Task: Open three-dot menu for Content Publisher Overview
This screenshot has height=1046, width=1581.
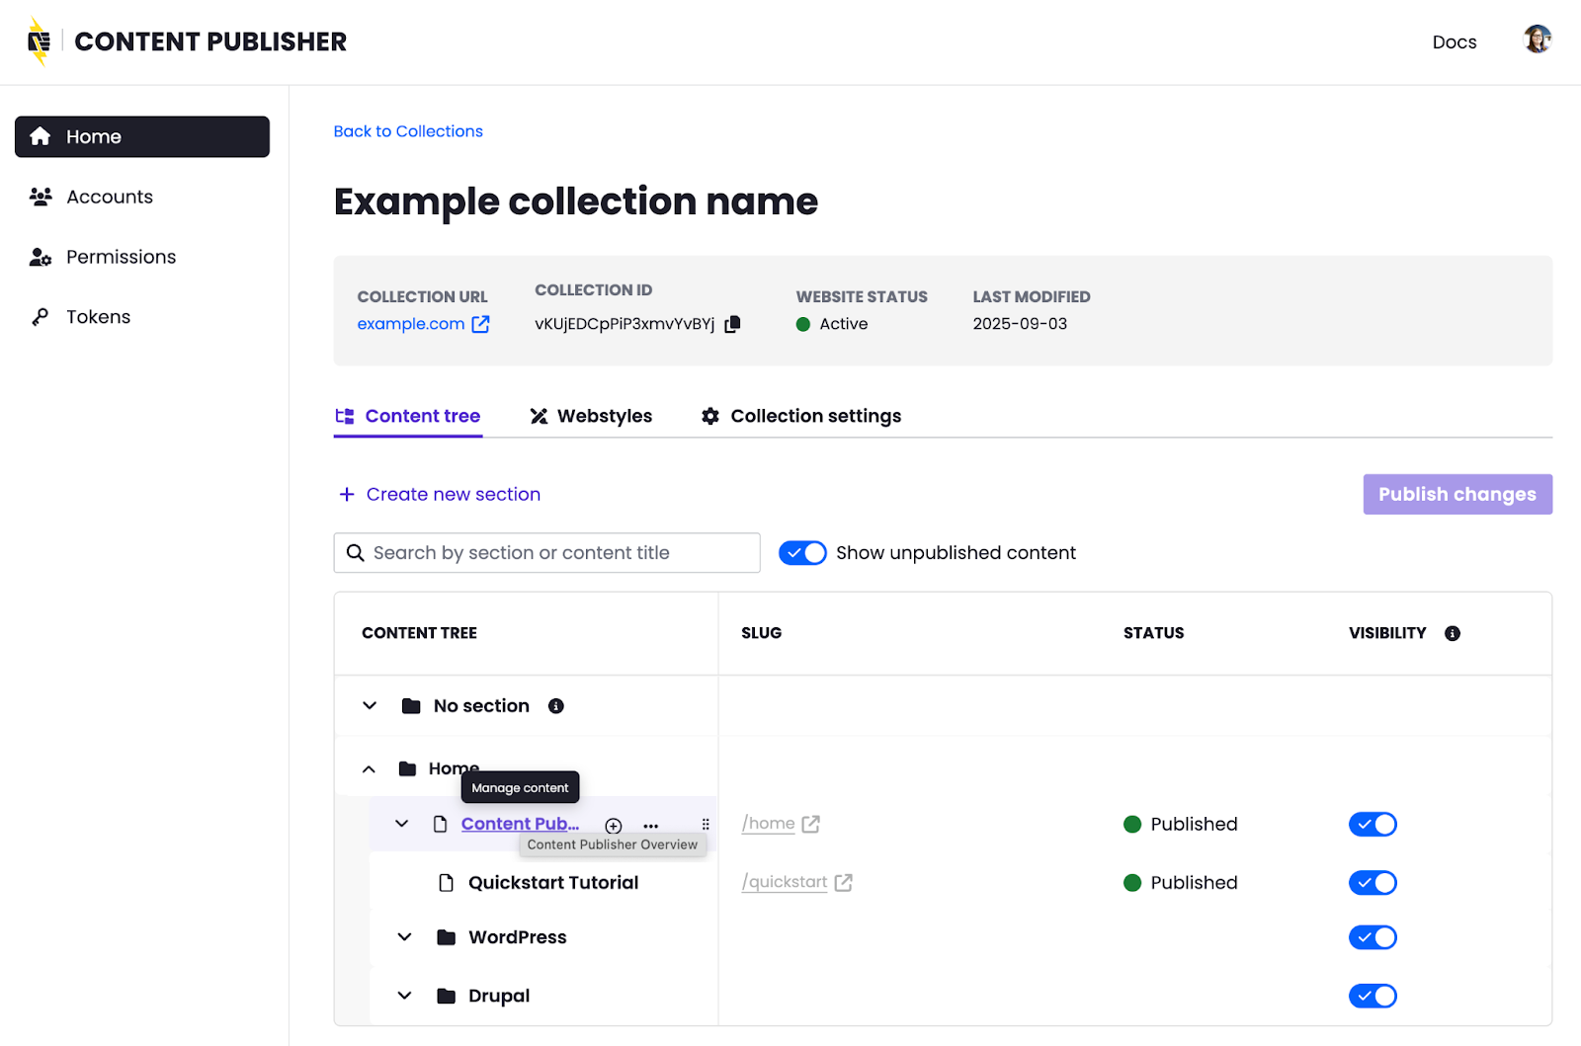Action: point(650,826)
